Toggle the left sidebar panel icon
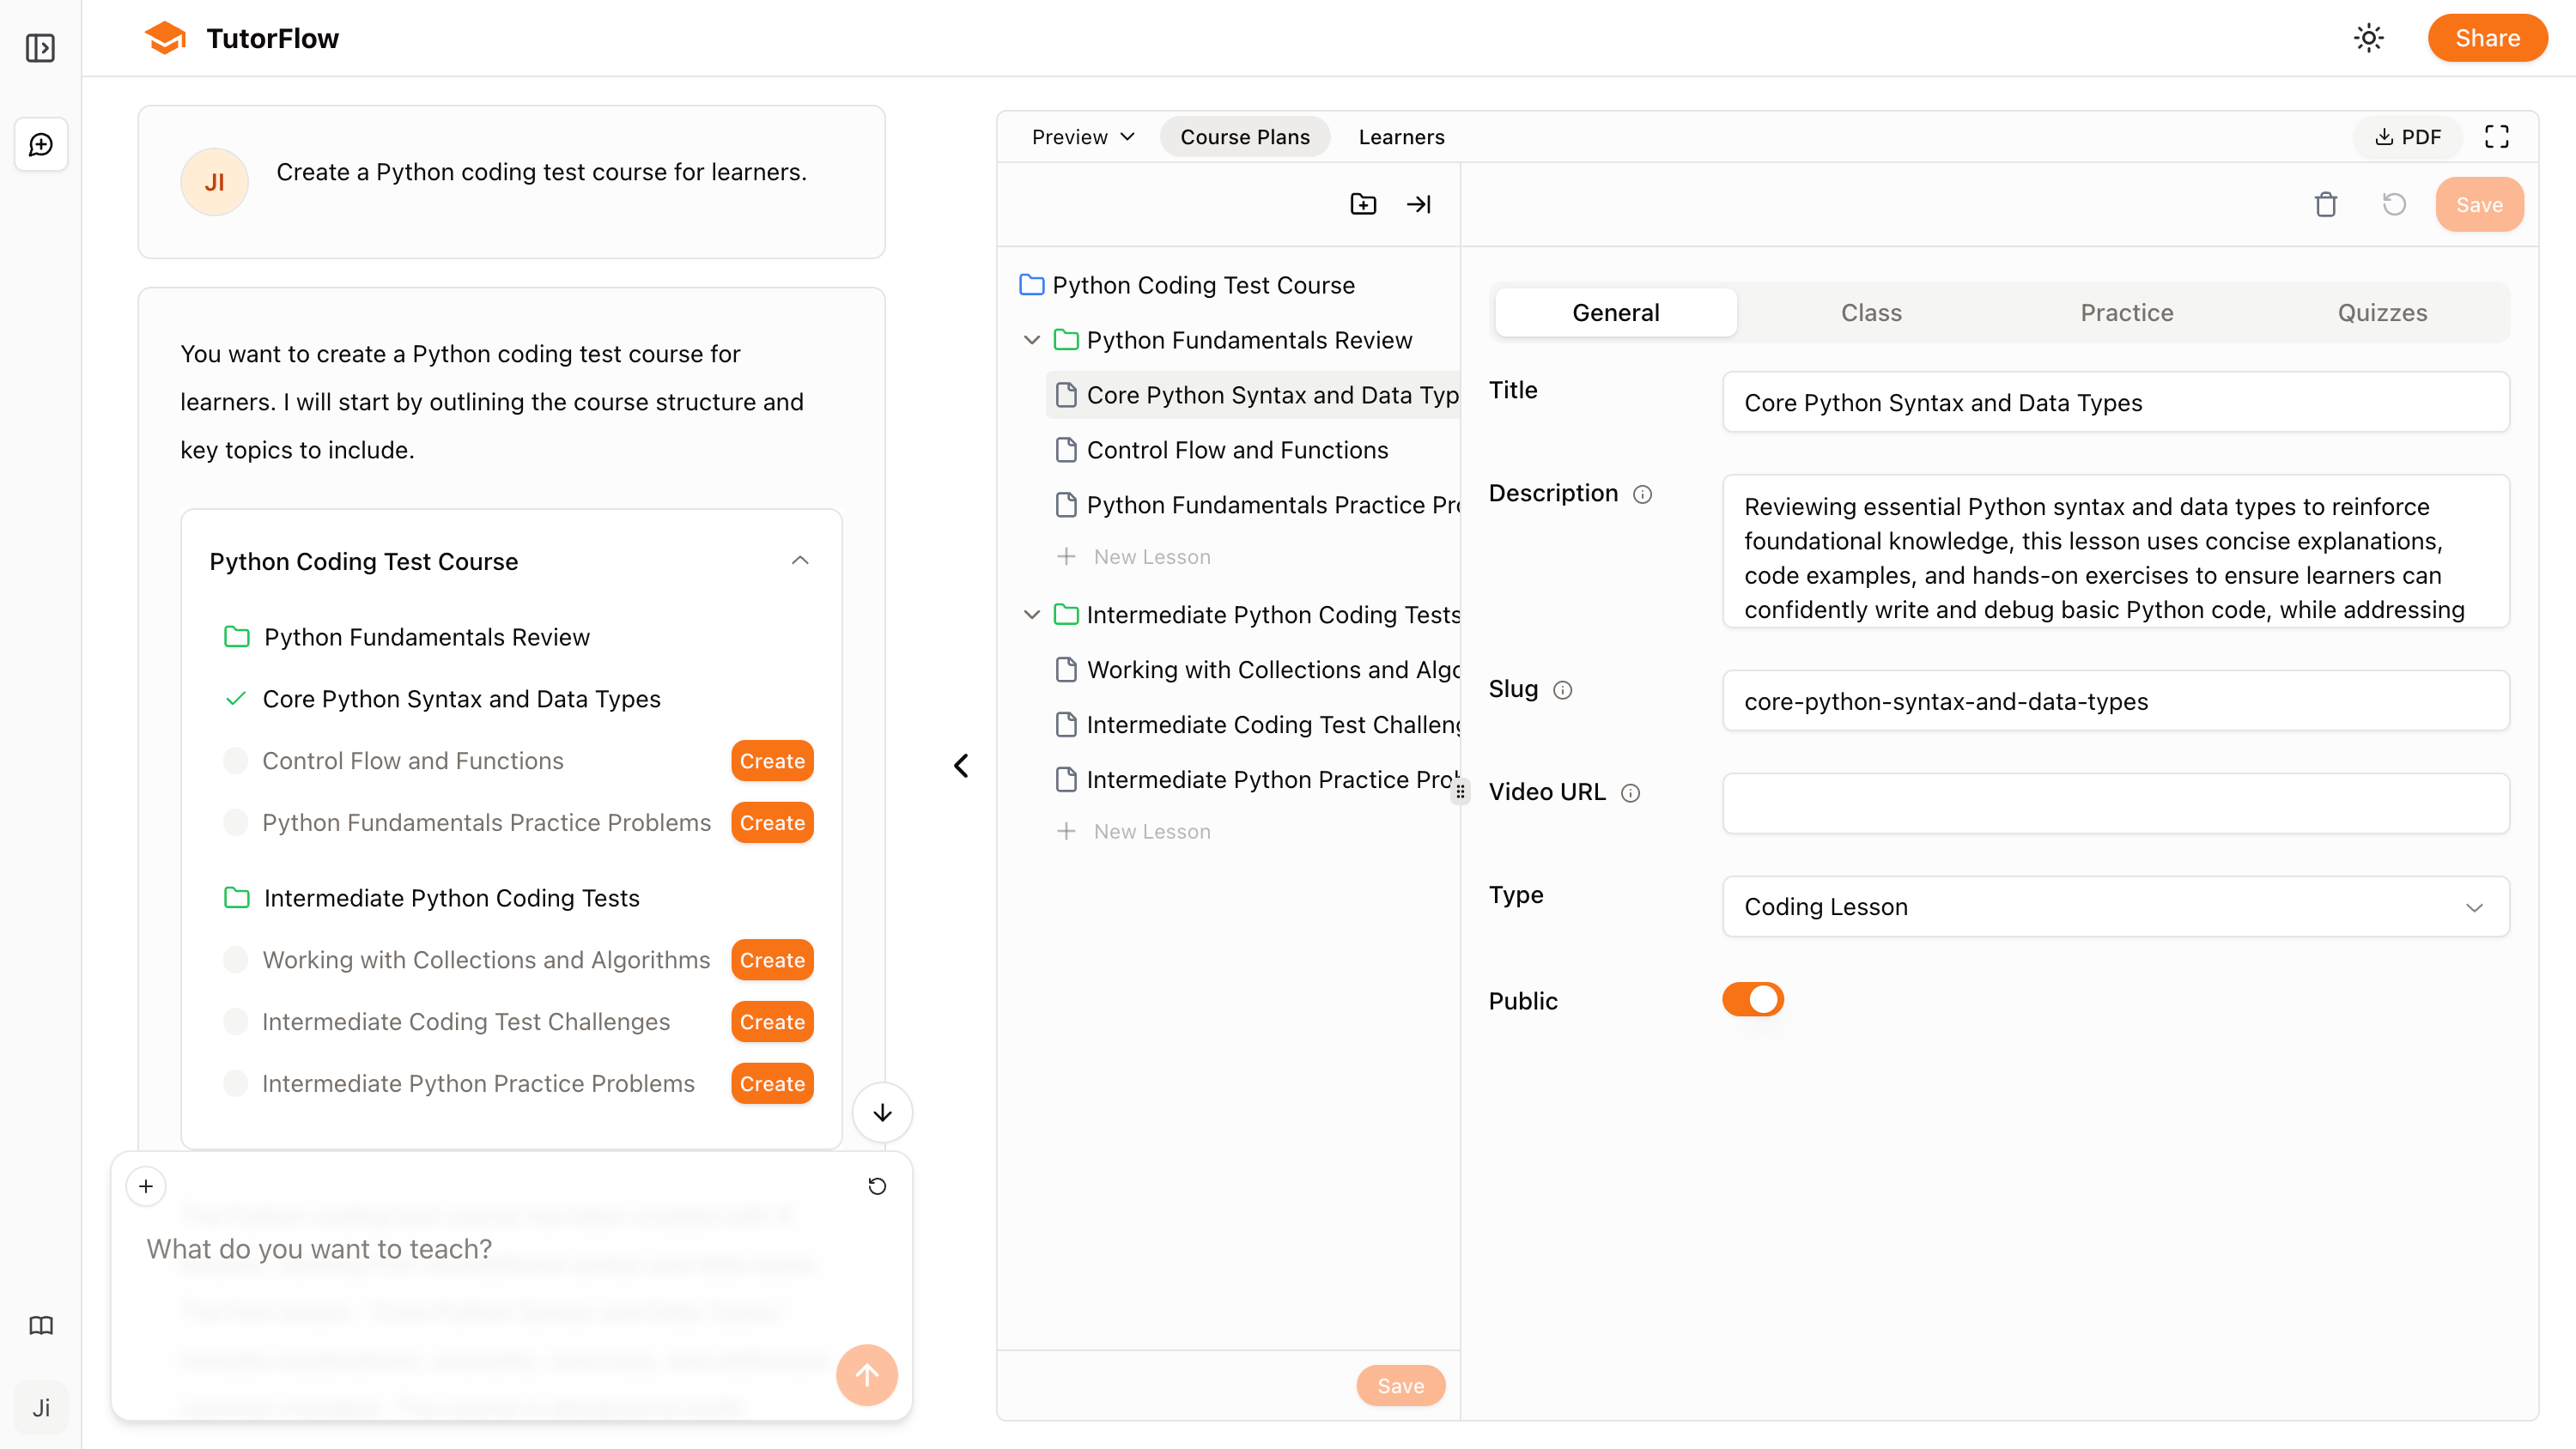The height and width of the screenshot is (1449, 2576). 40,47
